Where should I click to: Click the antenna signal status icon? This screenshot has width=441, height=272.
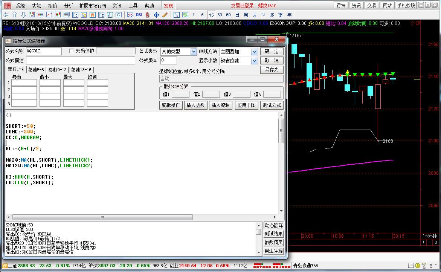pyautogui.click(x=424, y=266)
